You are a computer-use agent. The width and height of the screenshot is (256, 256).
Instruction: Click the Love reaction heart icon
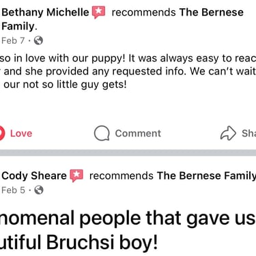click(2, 133)
